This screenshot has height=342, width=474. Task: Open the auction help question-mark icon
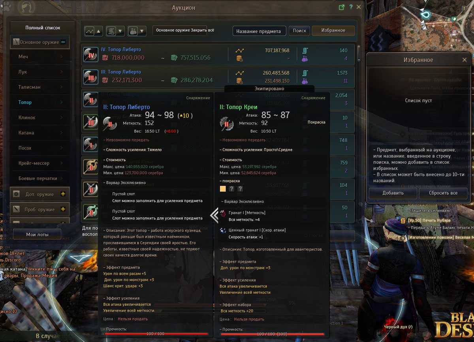tap(351, 7)
